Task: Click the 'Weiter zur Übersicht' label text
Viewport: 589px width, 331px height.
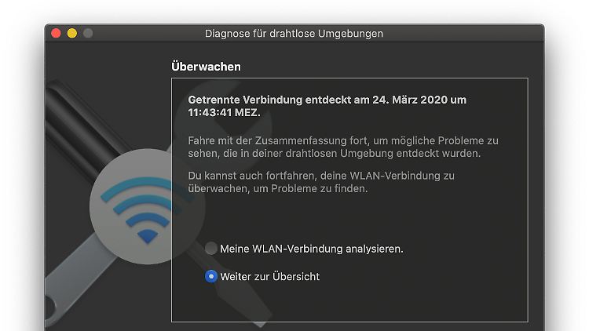Action: tap(269, 277)
